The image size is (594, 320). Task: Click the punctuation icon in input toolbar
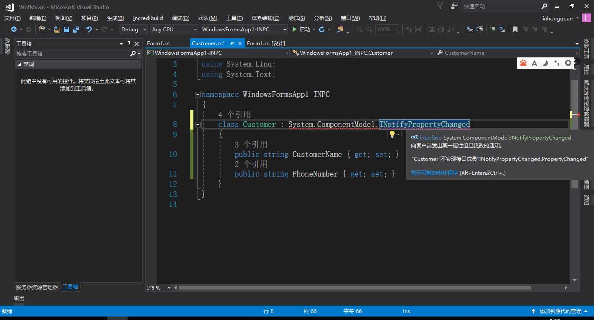(x=557, y=63)
